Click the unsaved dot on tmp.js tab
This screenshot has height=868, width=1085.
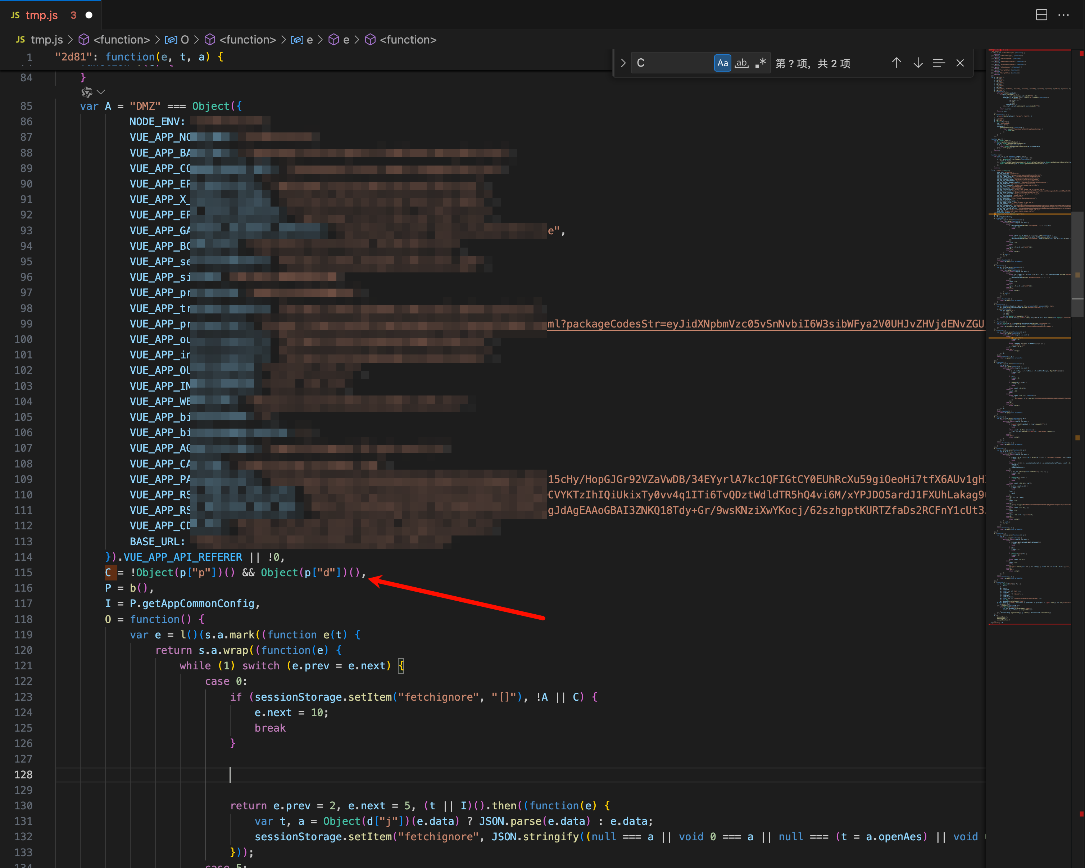[89, 15]
